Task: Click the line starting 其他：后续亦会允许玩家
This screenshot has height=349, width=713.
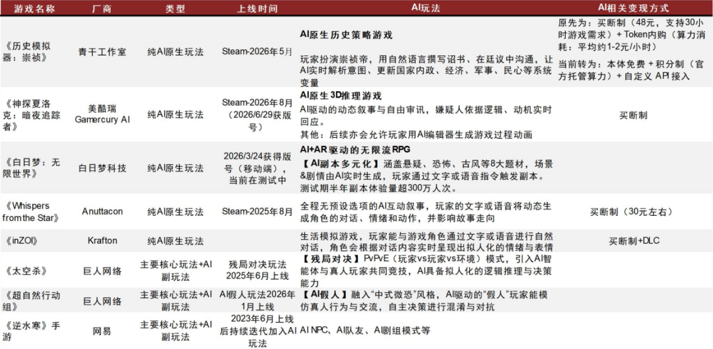Action: point(416,135)
